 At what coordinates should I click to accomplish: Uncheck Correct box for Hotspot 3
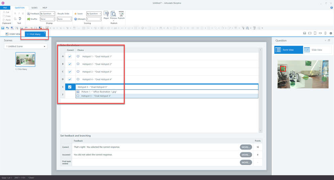pyautogui.click(x=70, y=72)
